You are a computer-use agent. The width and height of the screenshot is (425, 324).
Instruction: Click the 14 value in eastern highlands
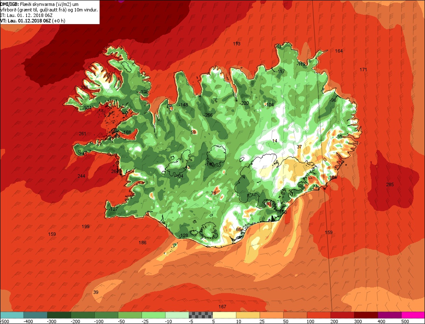coord(275,141)
